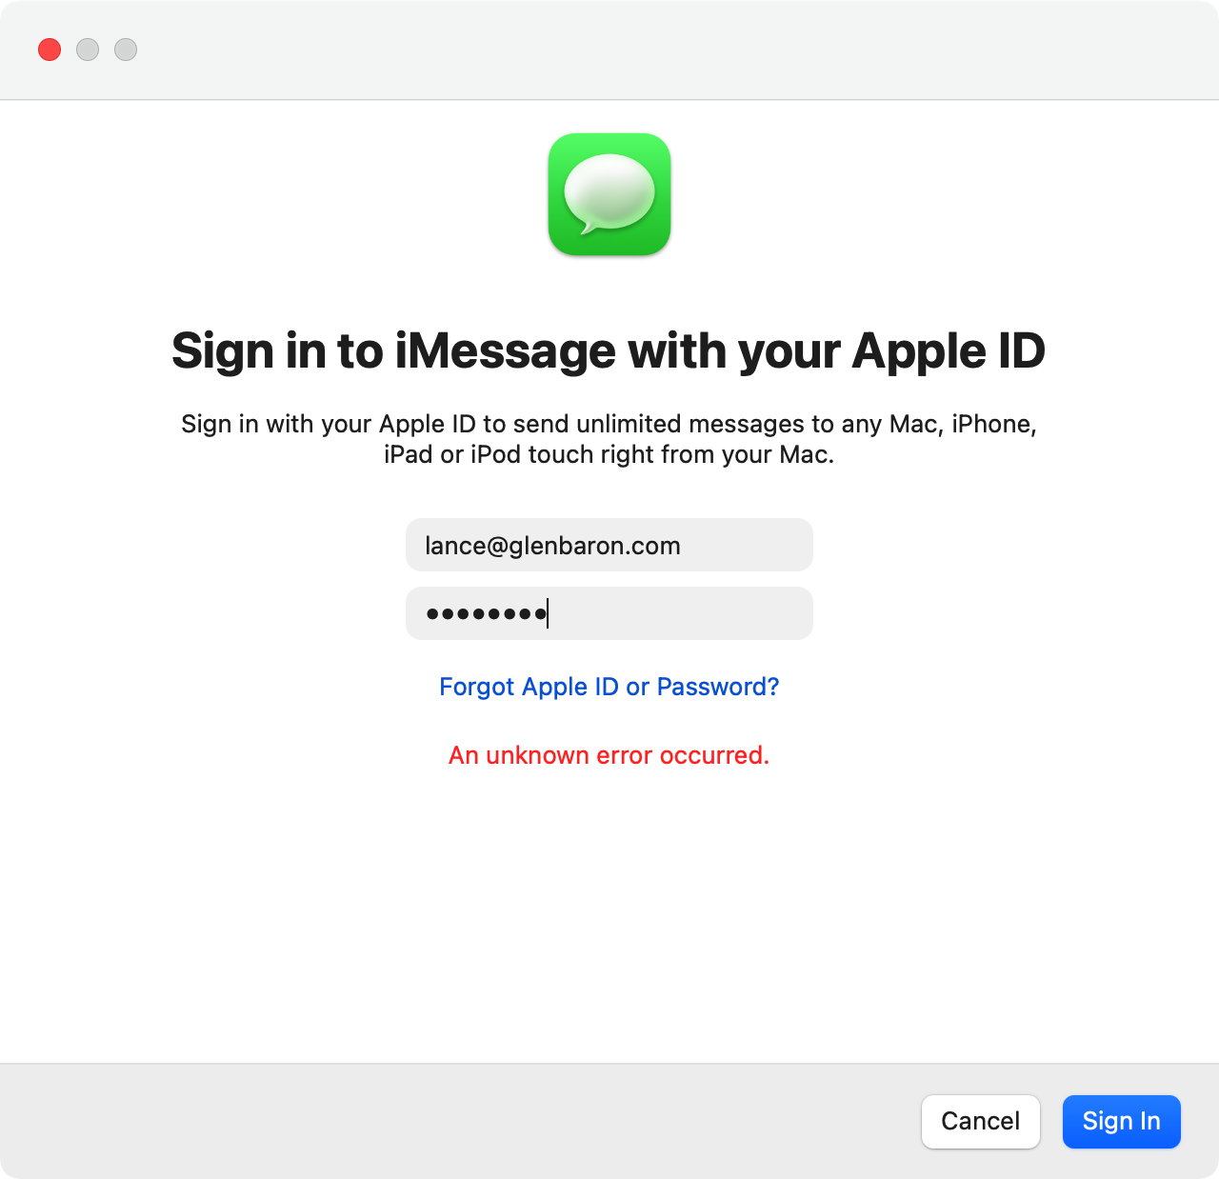The width and height of the screenshot is (1219, 1179).
Task: Select the red unknown error message
Action: pos(609,755)
